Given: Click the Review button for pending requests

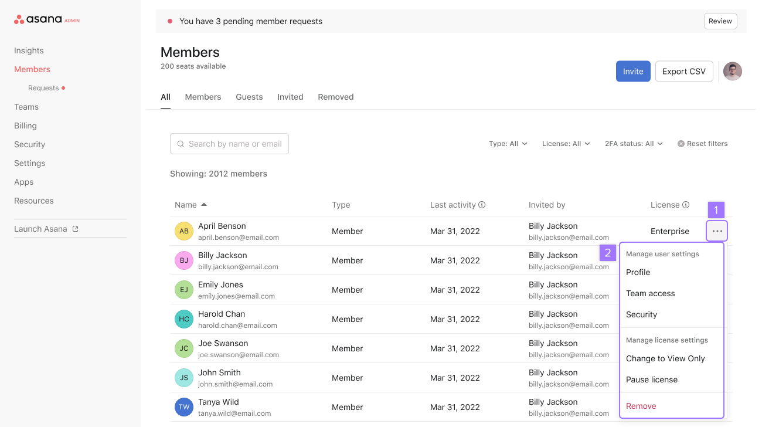Looking at the screenshot, I should click(x=720, y=21).
